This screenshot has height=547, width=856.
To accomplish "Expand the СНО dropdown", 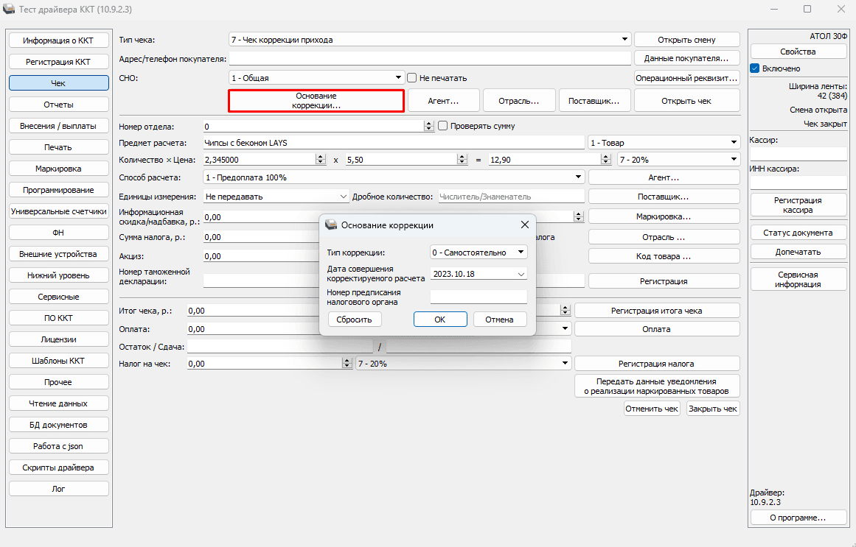I will tap(399, 78).
